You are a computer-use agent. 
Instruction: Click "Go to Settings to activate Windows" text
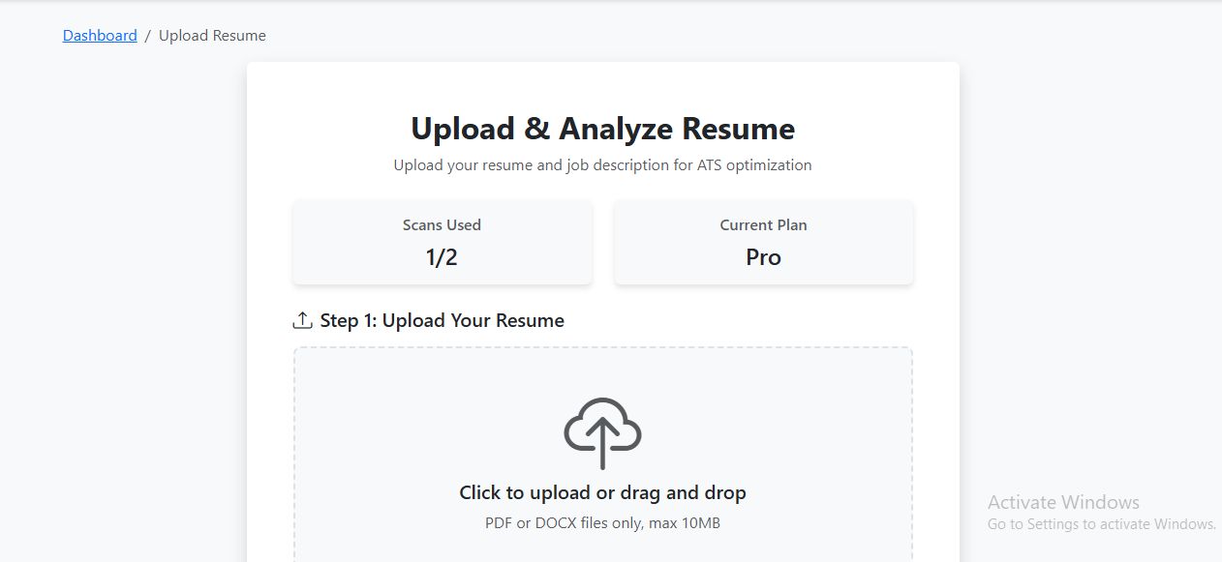coord(1101,524)
